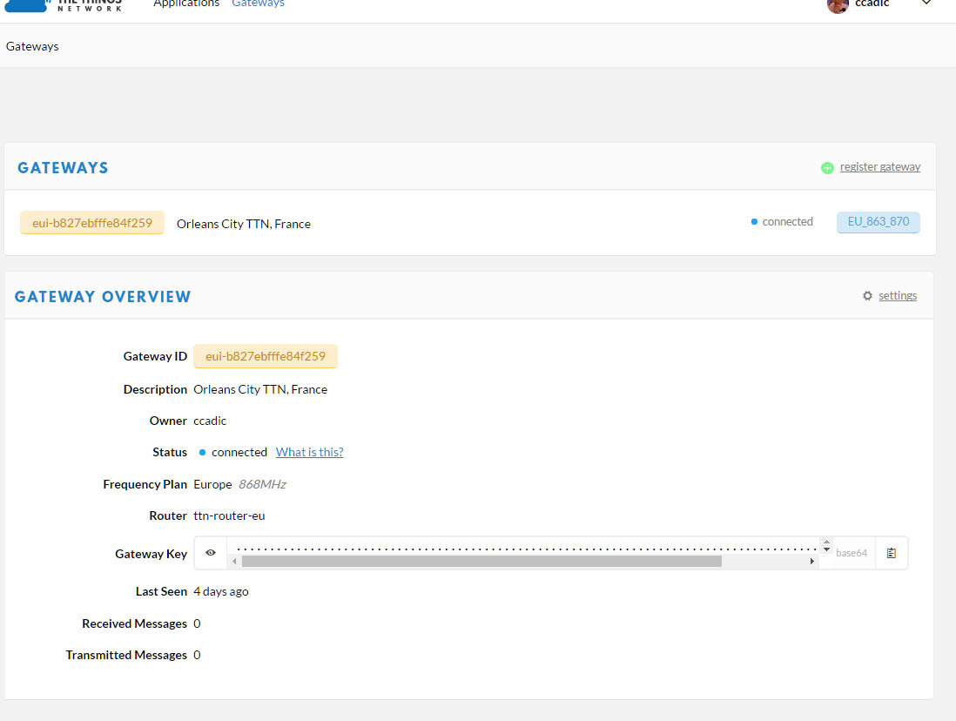Viewport: 956px width, 721px height.
Task: Click Last Seen value 4 days ago
Action: click(220, 591)
